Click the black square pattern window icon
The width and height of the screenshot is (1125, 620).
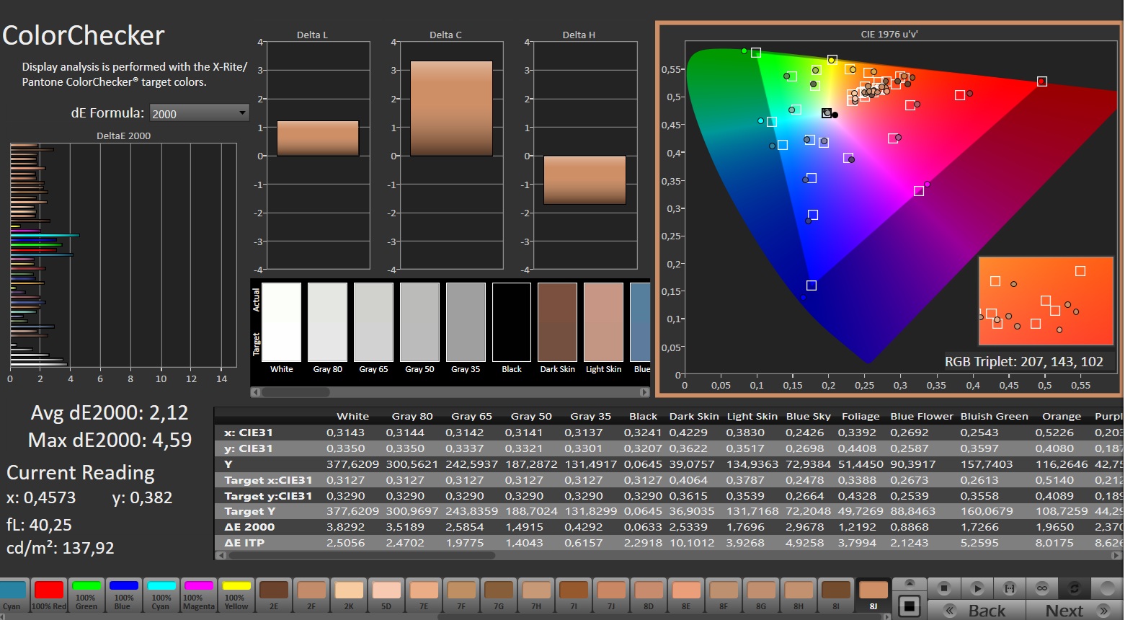click(910, 606)
